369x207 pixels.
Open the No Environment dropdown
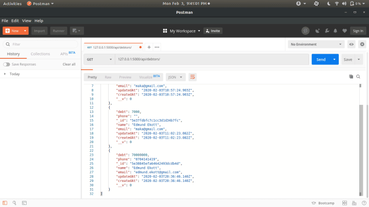pos(316,44)
